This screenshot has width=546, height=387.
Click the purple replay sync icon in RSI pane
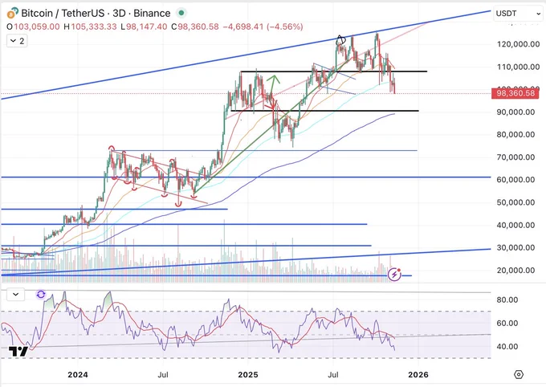(41, 295)
